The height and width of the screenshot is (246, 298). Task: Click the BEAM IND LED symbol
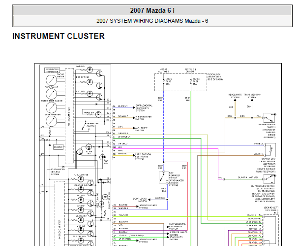98,114
